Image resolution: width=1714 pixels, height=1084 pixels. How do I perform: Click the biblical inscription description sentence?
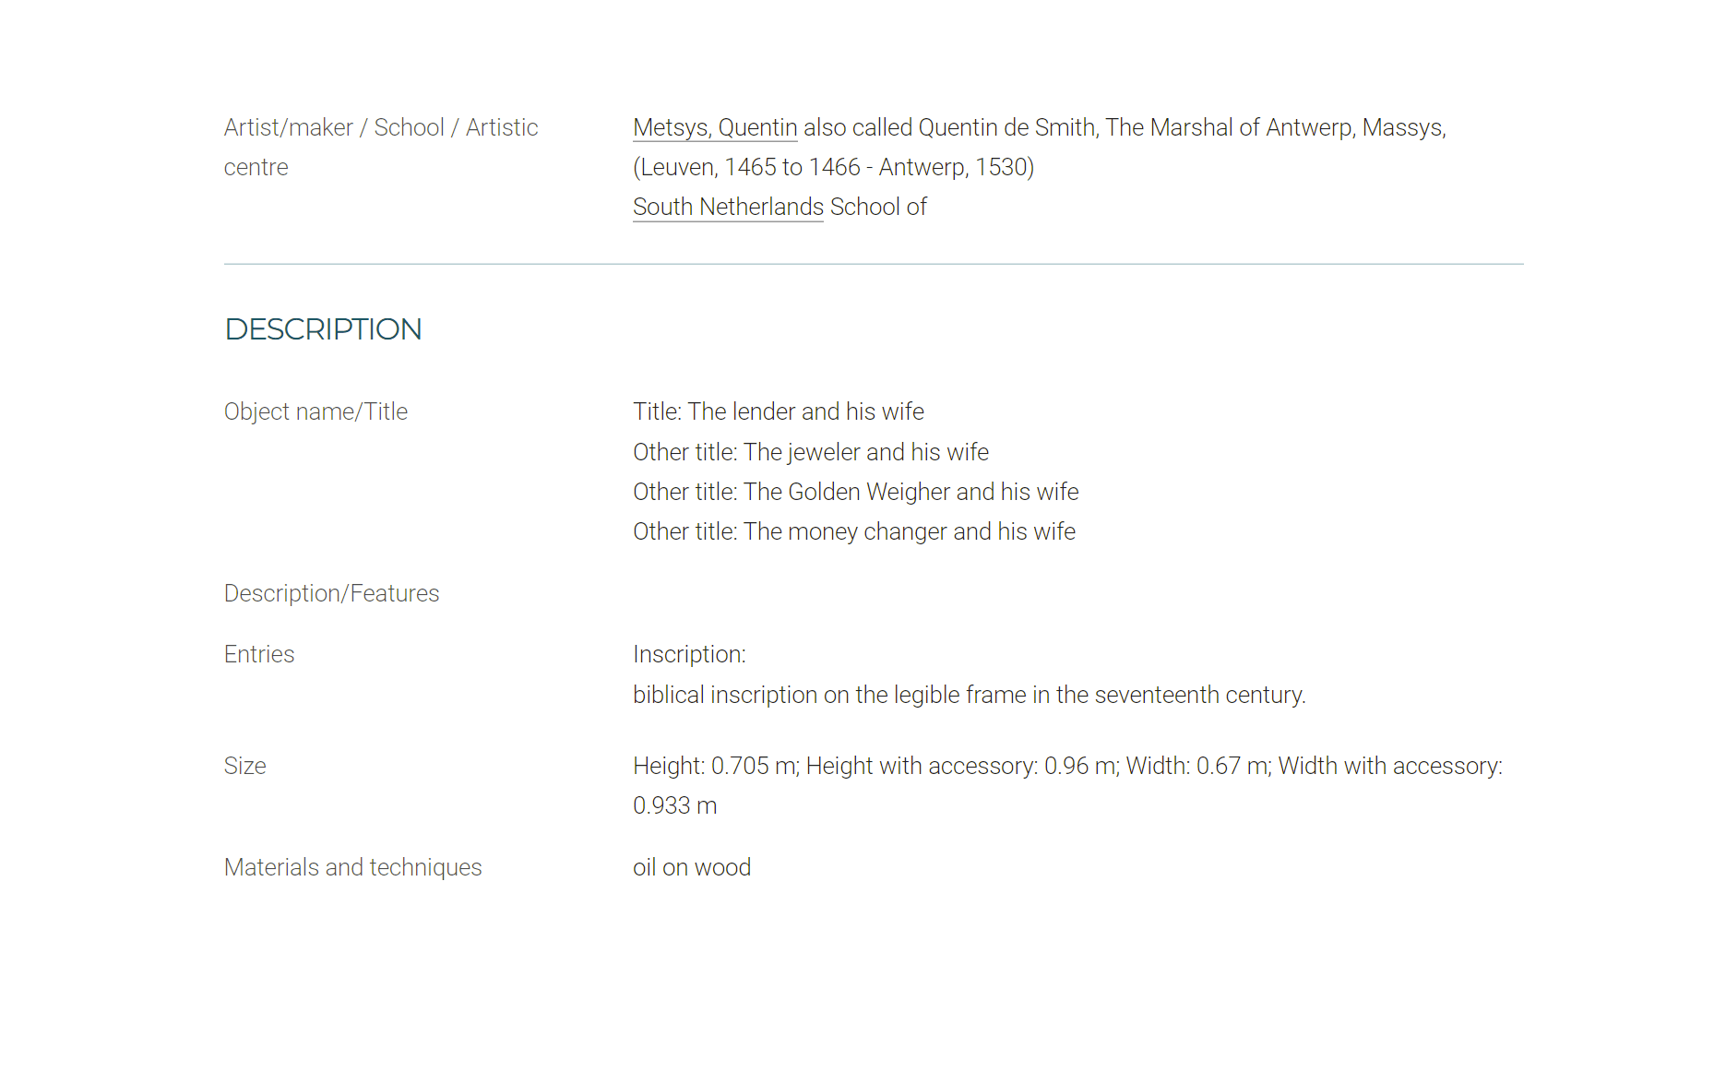point(970,695)
